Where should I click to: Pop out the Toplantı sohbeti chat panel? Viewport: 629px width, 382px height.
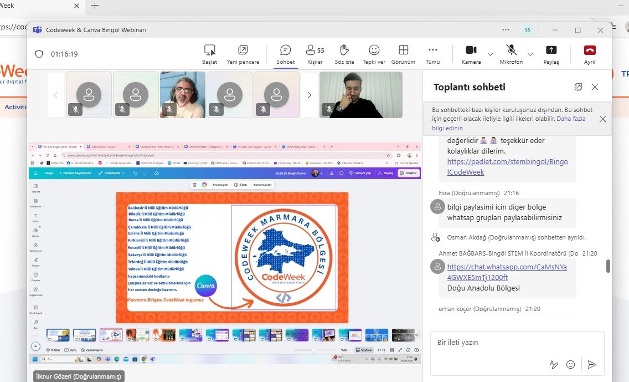pyautogui.click(x=578, y=86)
